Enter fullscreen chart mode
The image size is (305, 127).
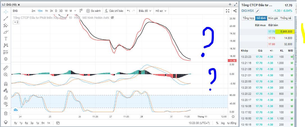pyautogui.click(x=228, y=11)
